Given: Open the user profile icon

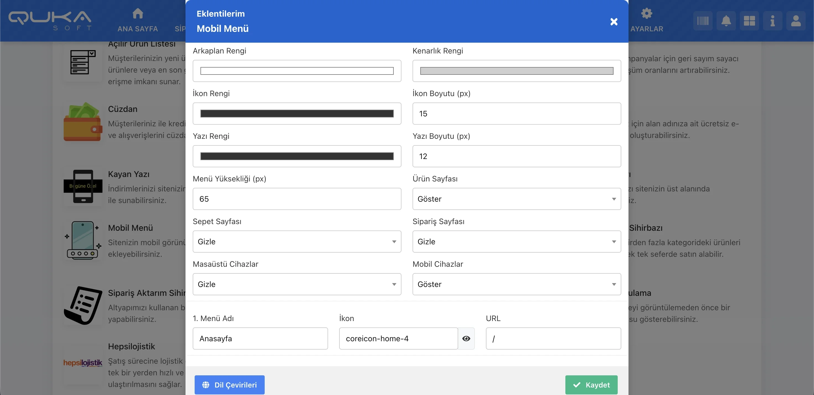Looking at the screenshot, I should tap(795, 21).
